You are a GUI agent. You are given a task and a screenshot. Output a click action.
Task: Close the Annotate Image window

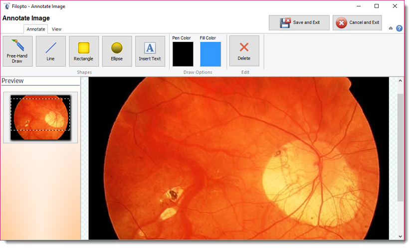pyautogui.click(x=395, y=6)
